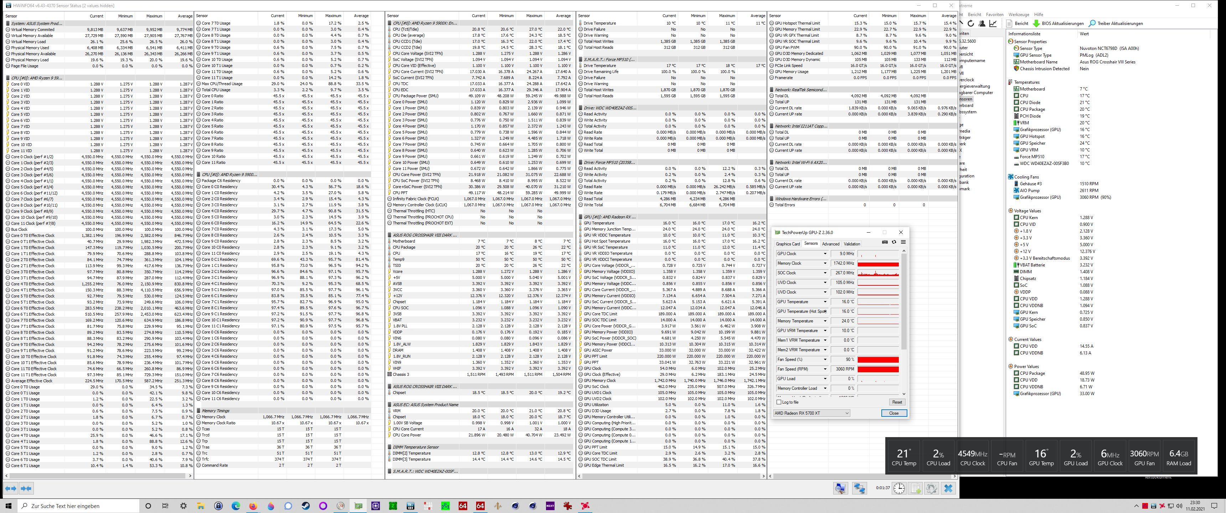Enable GPU-Z Log to file checkbox
The image size is (1226, 513).
779,402
